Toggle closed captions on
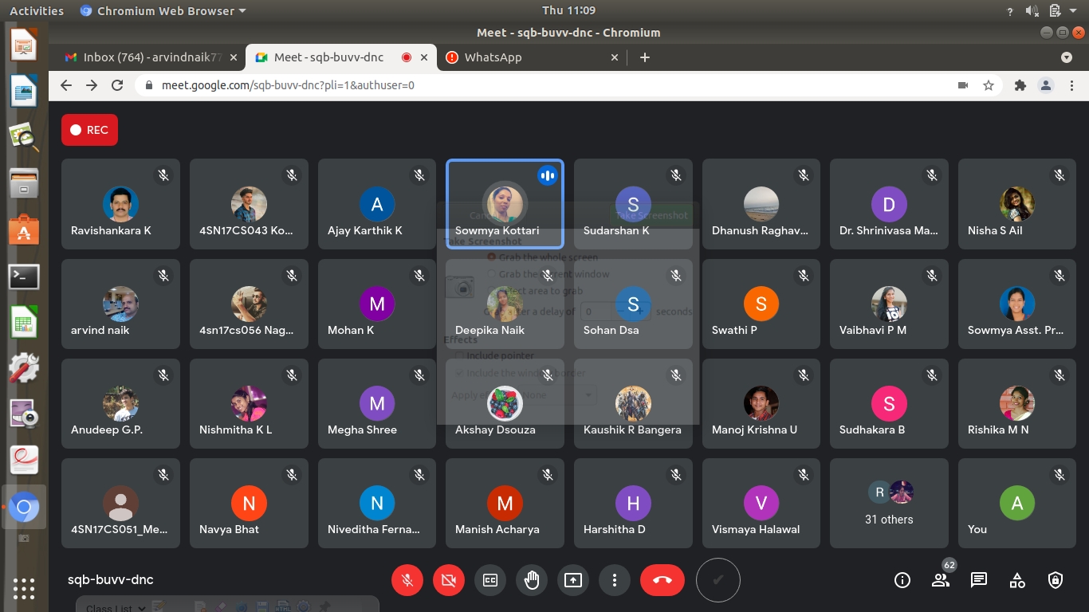 coord(490,581)
